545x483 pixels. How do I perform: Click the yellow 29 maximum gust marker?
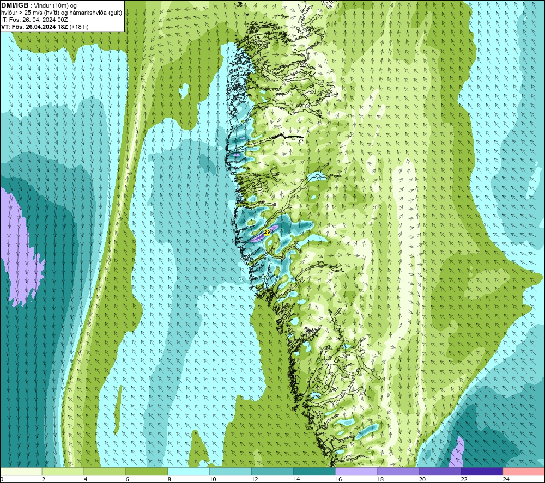(x=267, y=231)
